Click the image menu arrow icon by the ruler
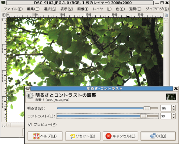Screen dimensions: 179x144 coord(4,15)
